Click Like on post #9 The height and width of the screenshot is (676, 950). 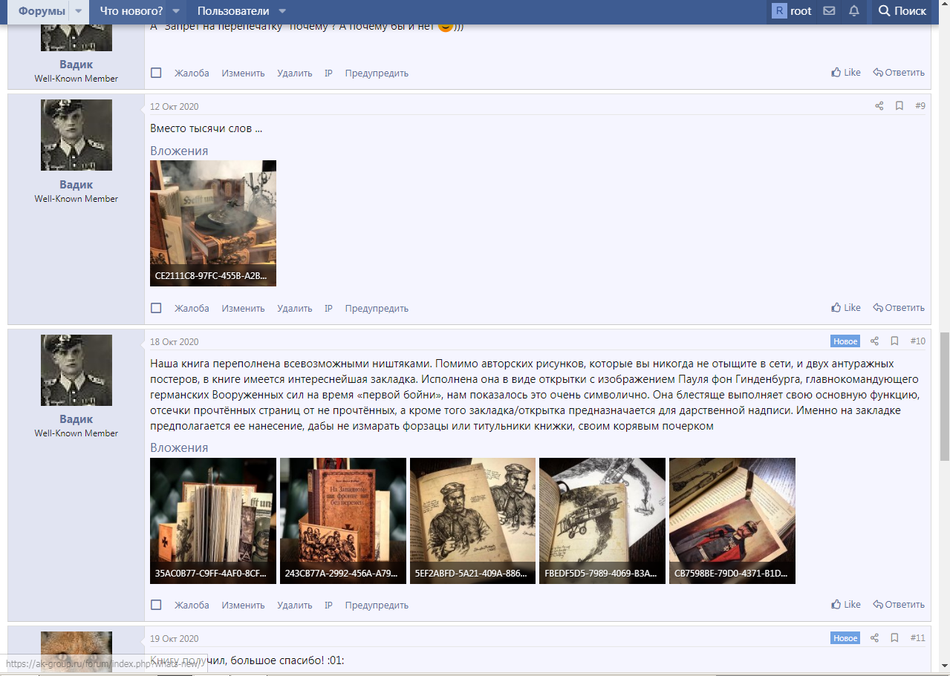pos(846,308)
